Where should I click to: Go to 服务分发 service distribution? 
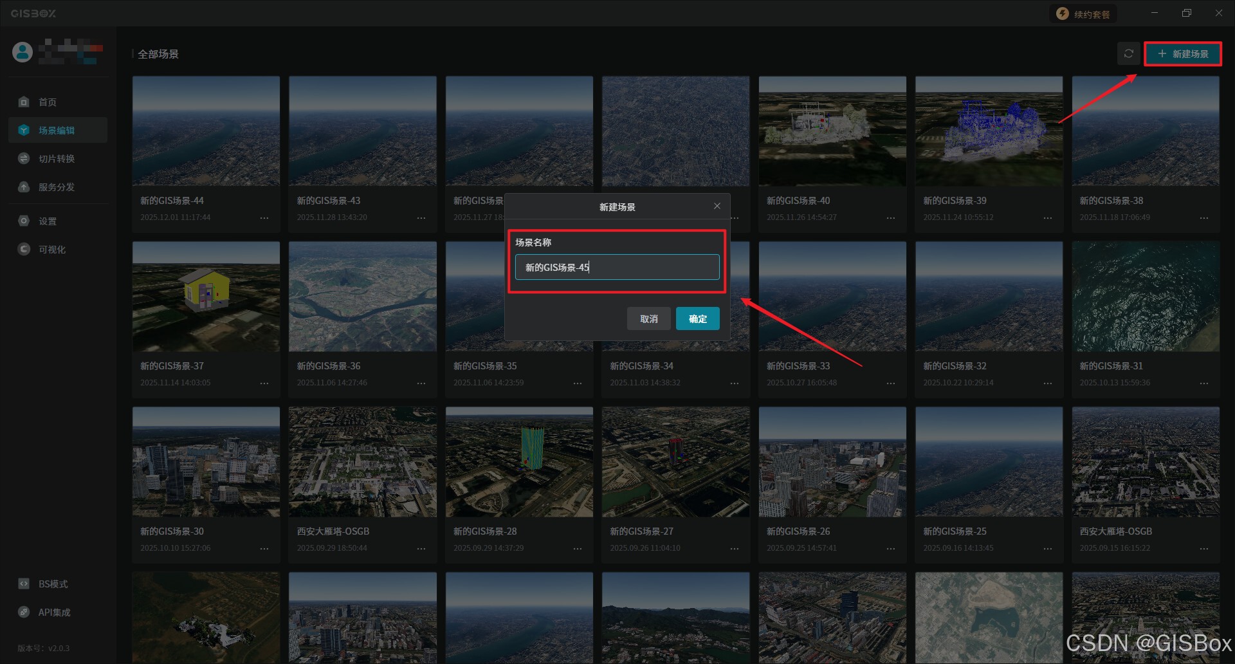(x=58, y=187)
